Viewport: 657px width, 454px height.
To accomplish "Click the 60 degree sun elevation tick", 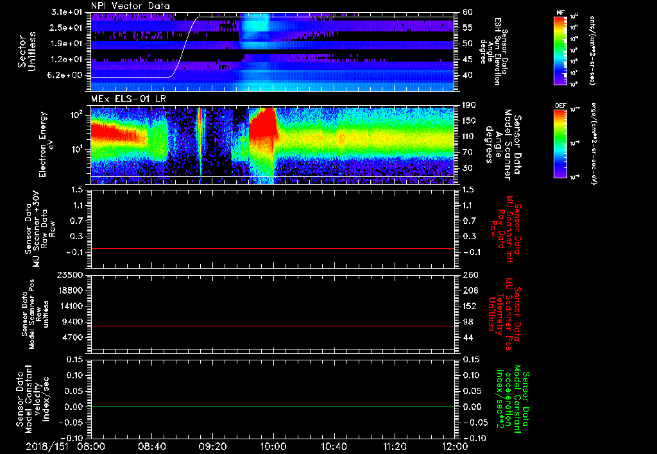I will click(467, 12).
